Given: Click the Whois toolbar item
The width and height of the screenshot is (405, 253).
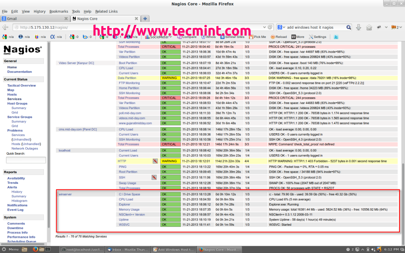Looking at the screenshot, I should click(x=208, y=37).
